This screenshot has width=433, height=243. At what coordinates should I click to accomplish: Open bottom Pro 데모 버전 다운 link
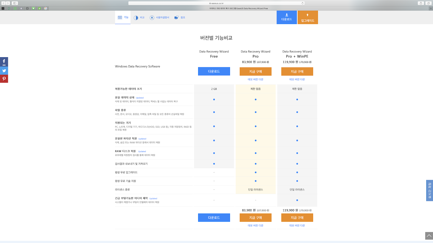(255, 225)
